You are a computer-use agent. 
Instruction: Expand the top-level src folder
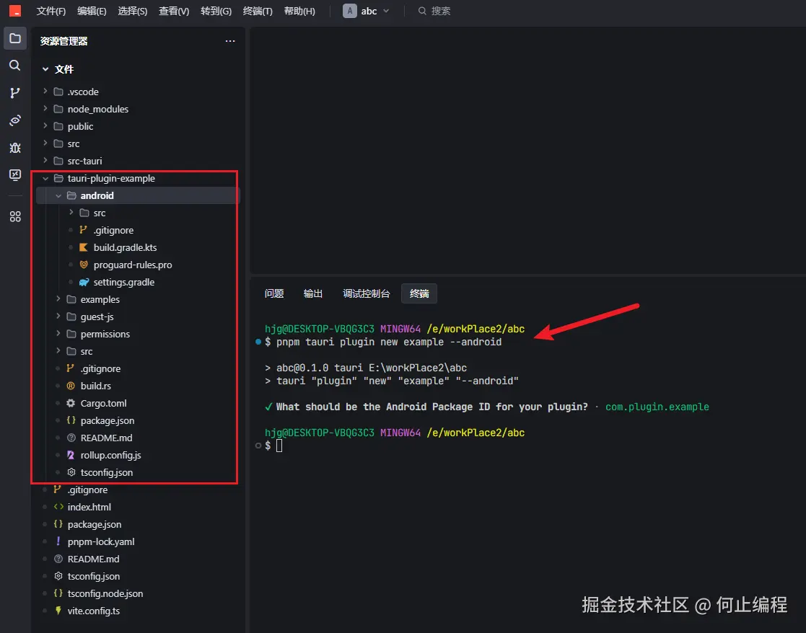click(45, 143)
